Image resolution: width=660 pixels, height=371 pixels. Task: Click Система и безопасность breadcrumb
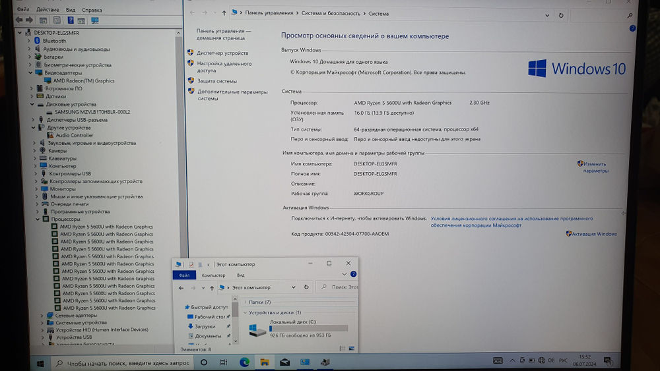331,13
